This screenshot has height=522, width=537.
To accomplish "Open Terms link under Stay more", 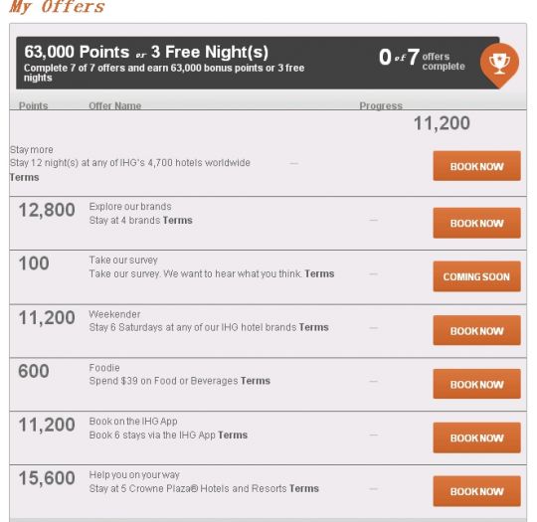I will (x=24, y=177).
